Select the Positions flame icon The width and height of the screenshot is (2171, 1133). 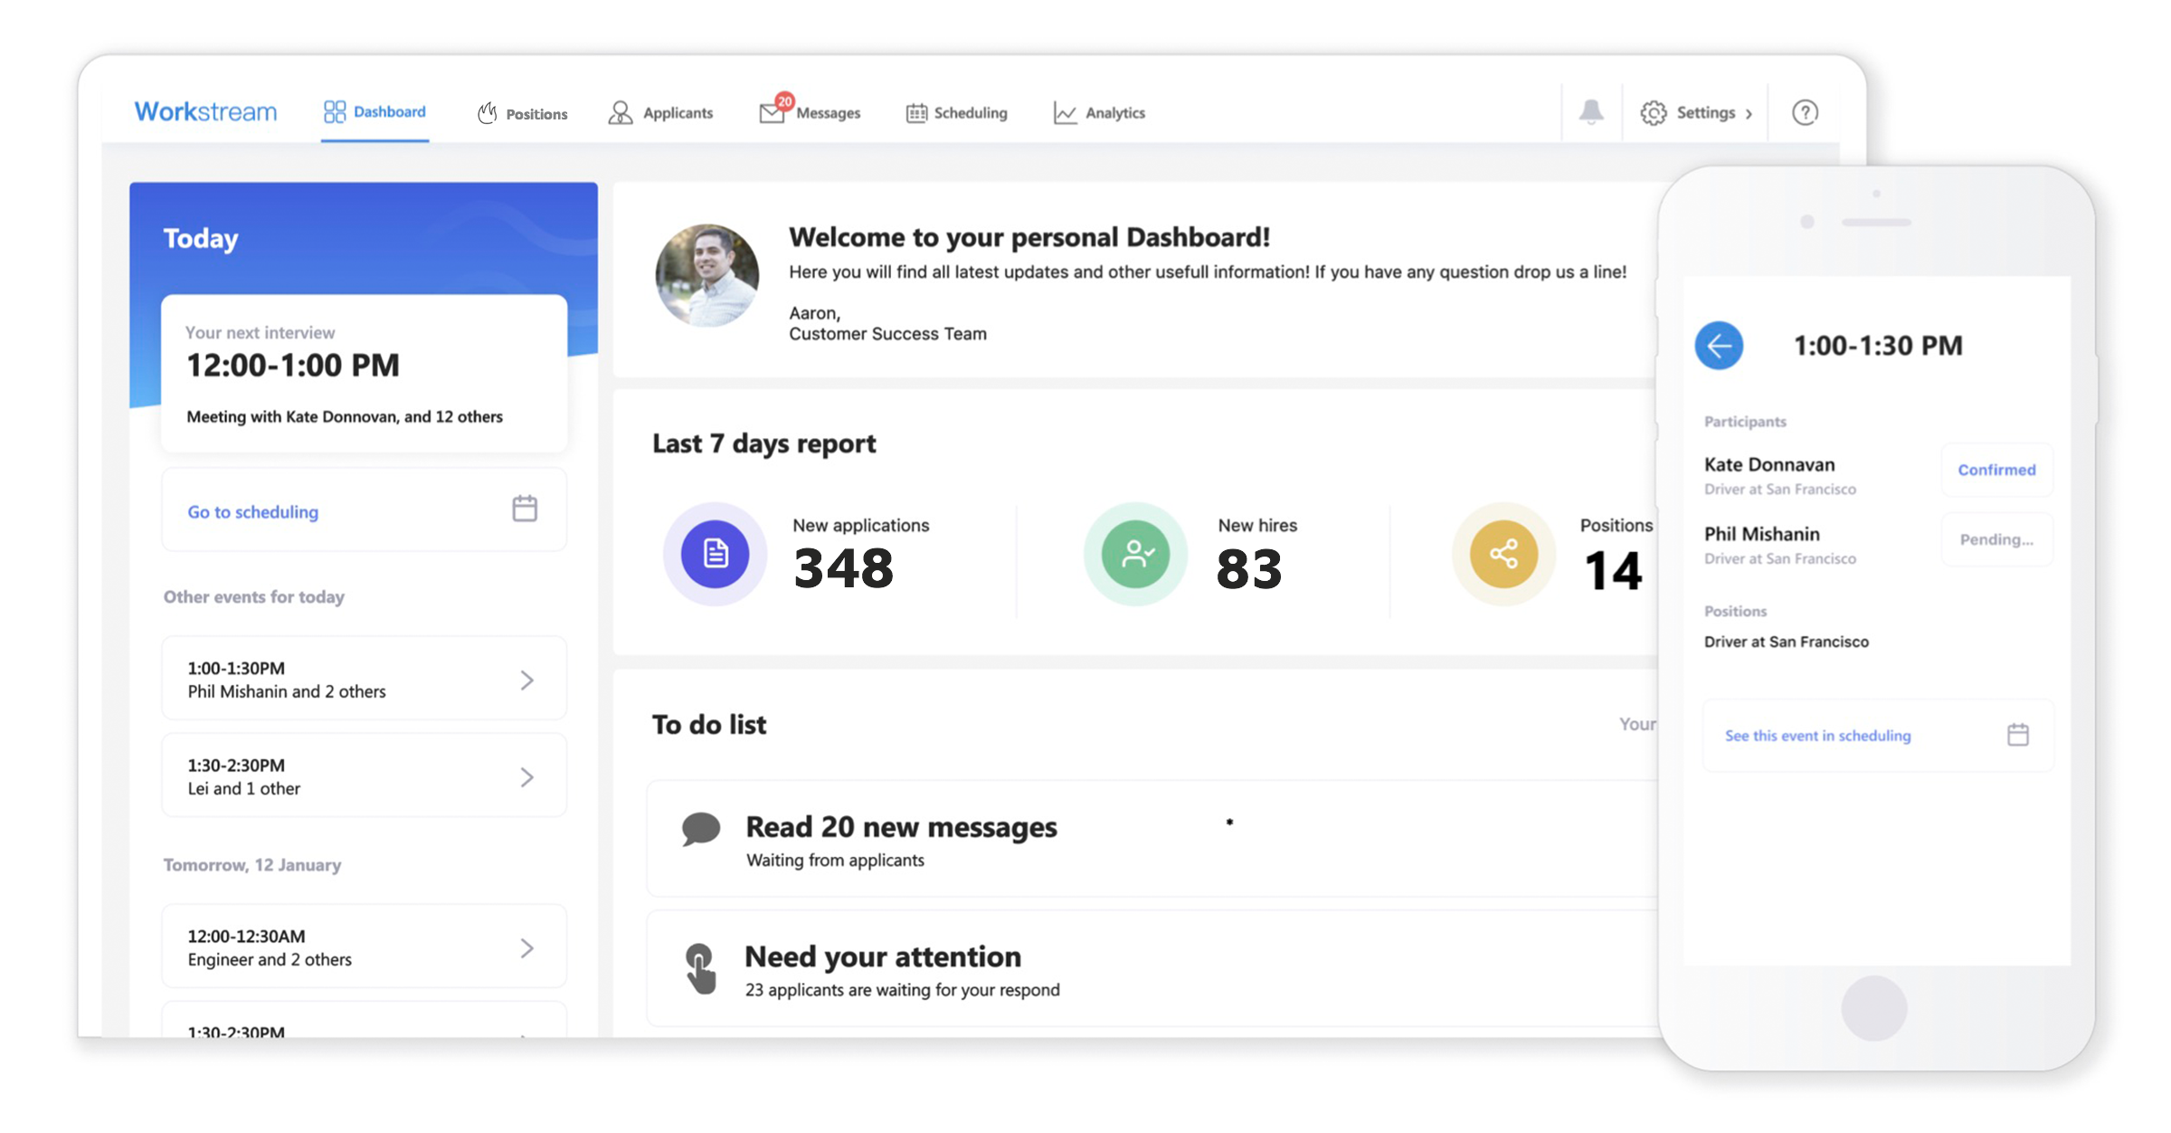pos(487,112)
